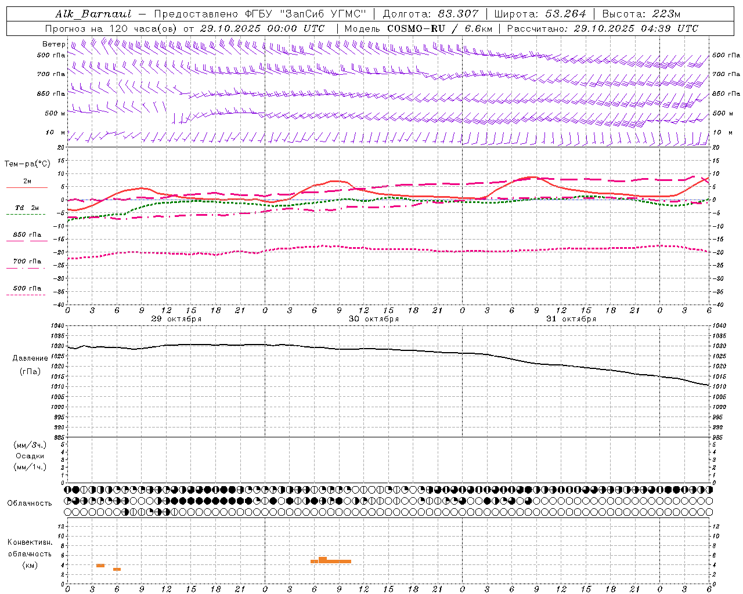Click the (гПа) unit label under Давление
This screenshot has height=594, width=743.
[30, 372]
